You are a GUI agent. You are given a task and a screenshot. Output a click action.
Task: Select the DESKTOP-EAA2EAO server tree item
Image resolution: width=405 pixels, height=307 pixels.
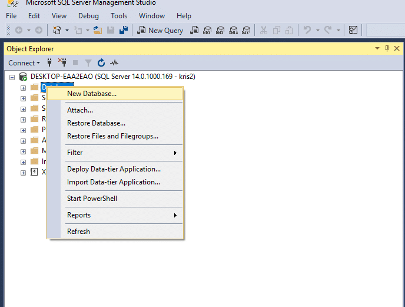tap(113, 77)
